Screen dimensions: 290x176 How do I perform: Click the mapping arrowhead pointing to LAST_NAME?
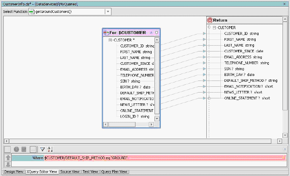point(204,45)
